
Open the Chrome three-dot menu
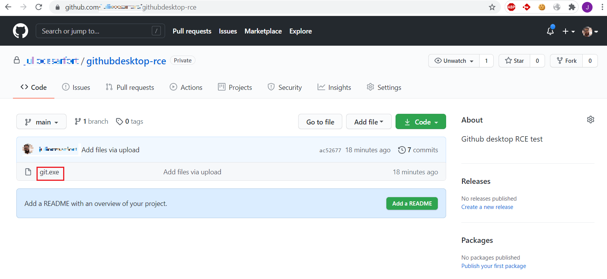pyautogui.click(x=602, y=7)
